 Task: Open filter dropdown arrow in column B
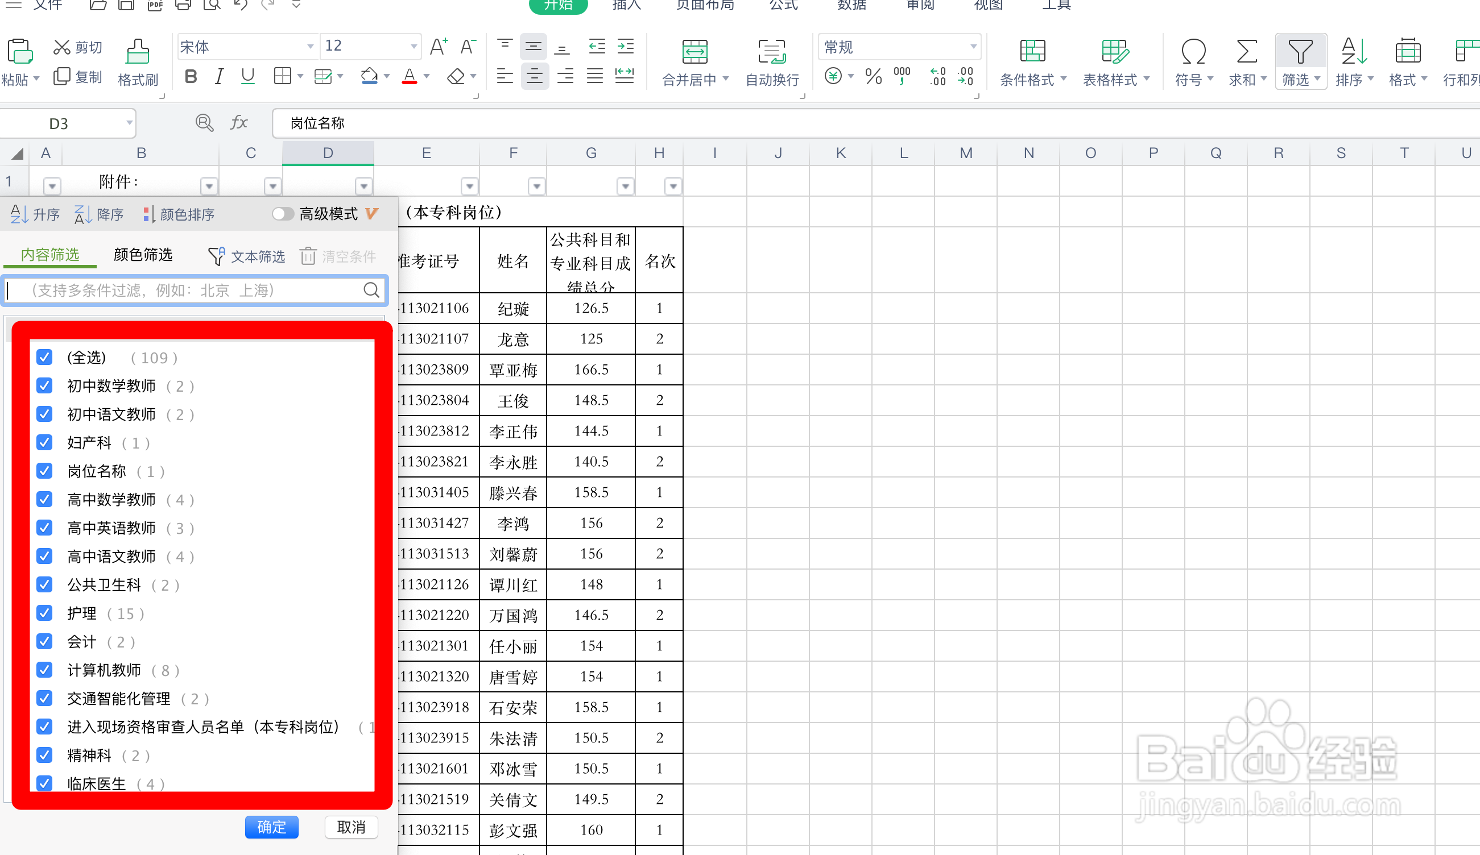(209, 186)
